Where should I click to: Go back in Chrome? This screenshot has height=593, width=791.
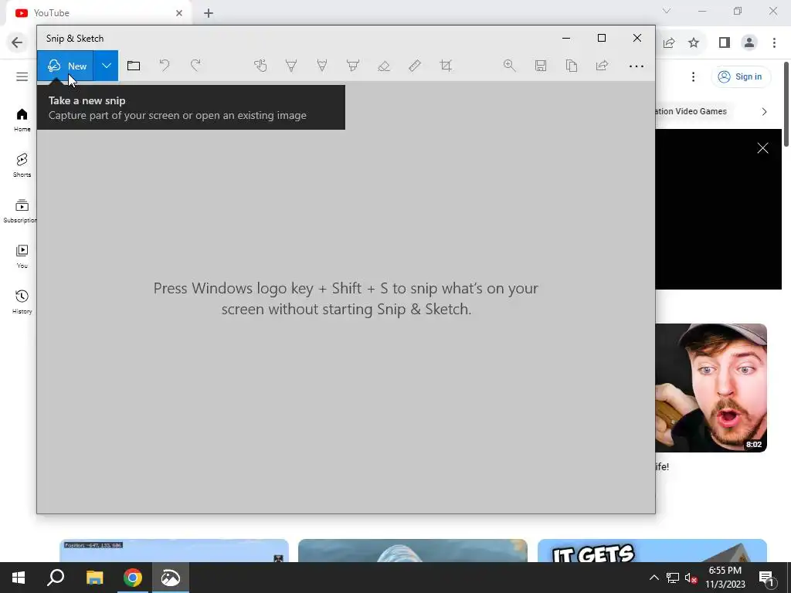click(17, 42)
